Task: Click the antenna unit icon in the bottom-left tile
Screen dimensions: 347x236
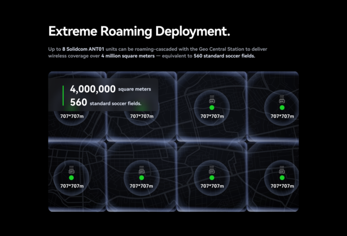Action: tap(71, 170)
